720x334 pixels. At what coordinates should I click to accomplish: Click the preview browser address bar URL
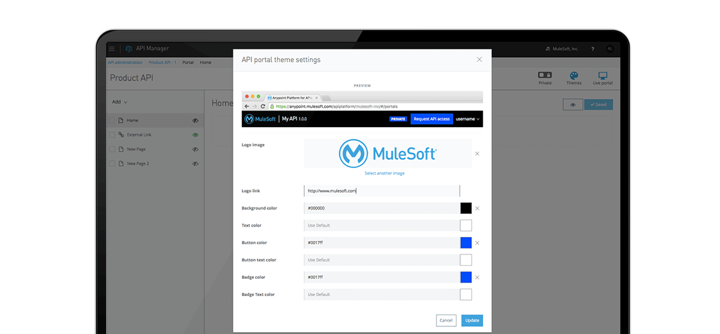coord(337,106)
